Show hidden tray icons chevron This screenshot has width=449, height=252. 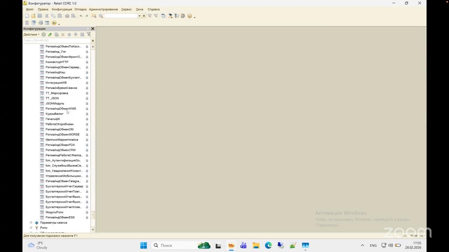pos(362,245)
